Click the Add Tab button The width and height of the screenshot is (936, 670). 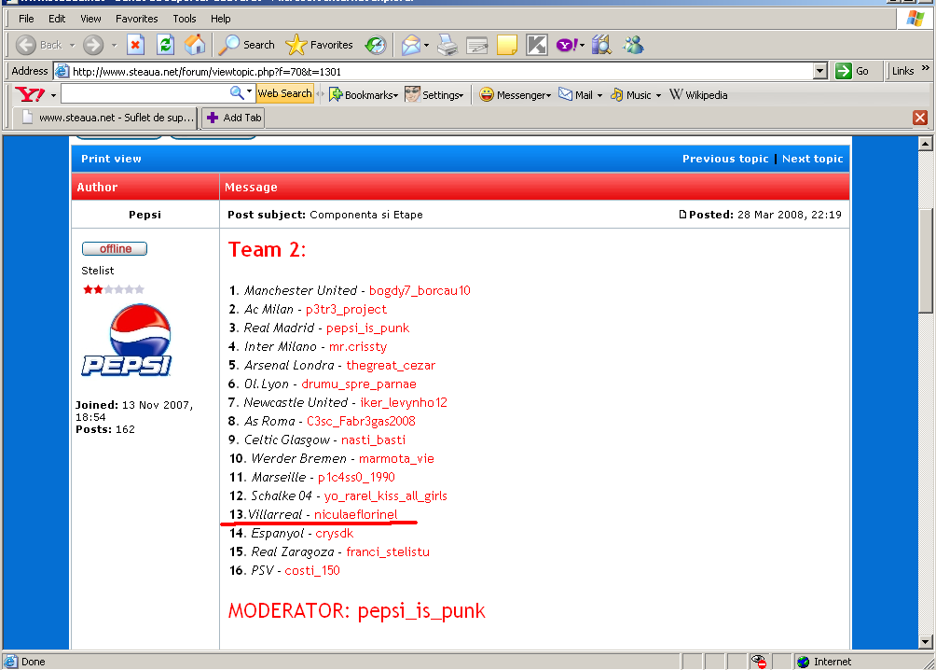233,118
